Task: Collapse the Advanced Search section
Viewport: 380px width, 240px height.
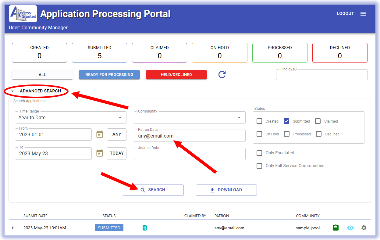Action: (36, 91)
